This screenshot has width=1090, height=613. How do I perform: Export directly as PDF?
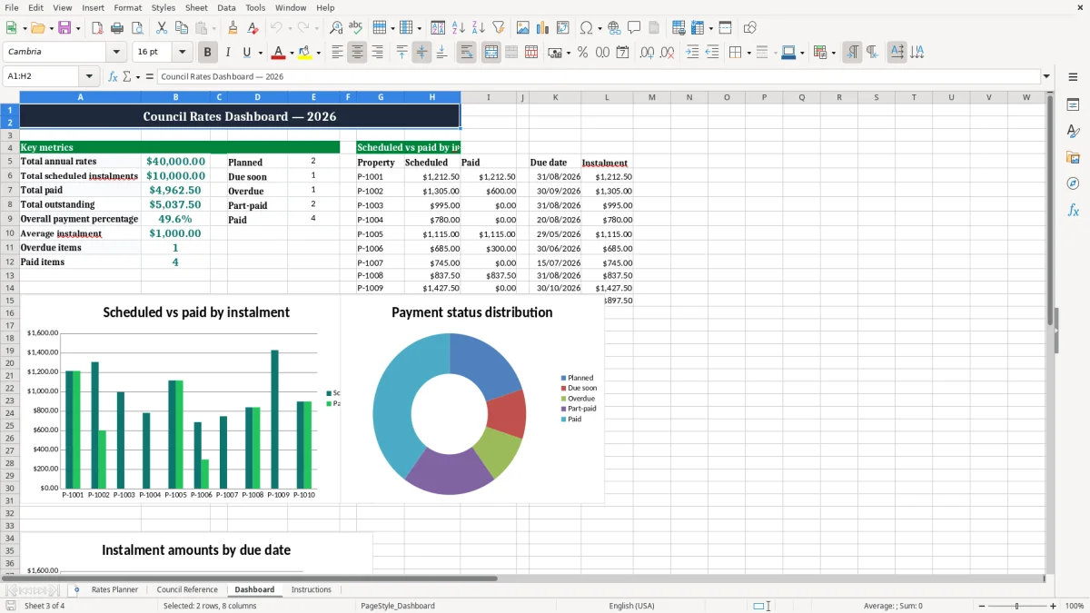(97, 28)
